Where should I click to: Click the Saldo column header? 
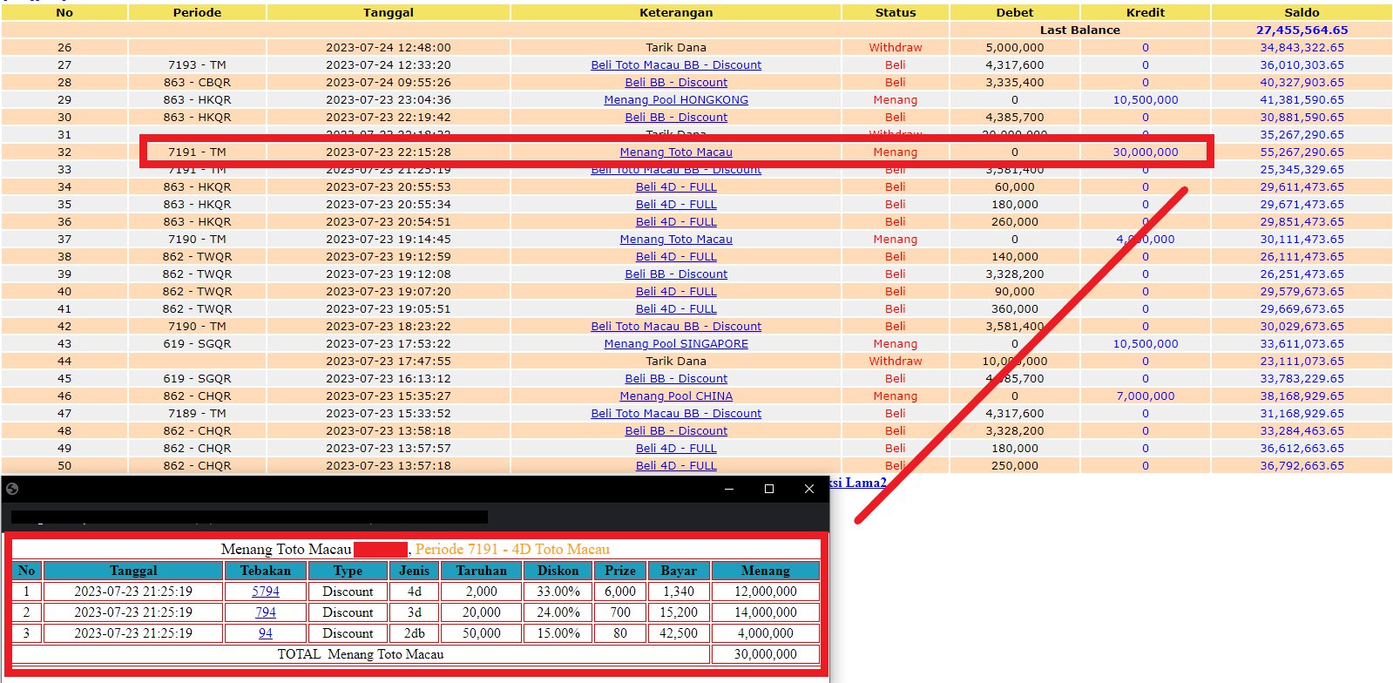coord(1302,12)
